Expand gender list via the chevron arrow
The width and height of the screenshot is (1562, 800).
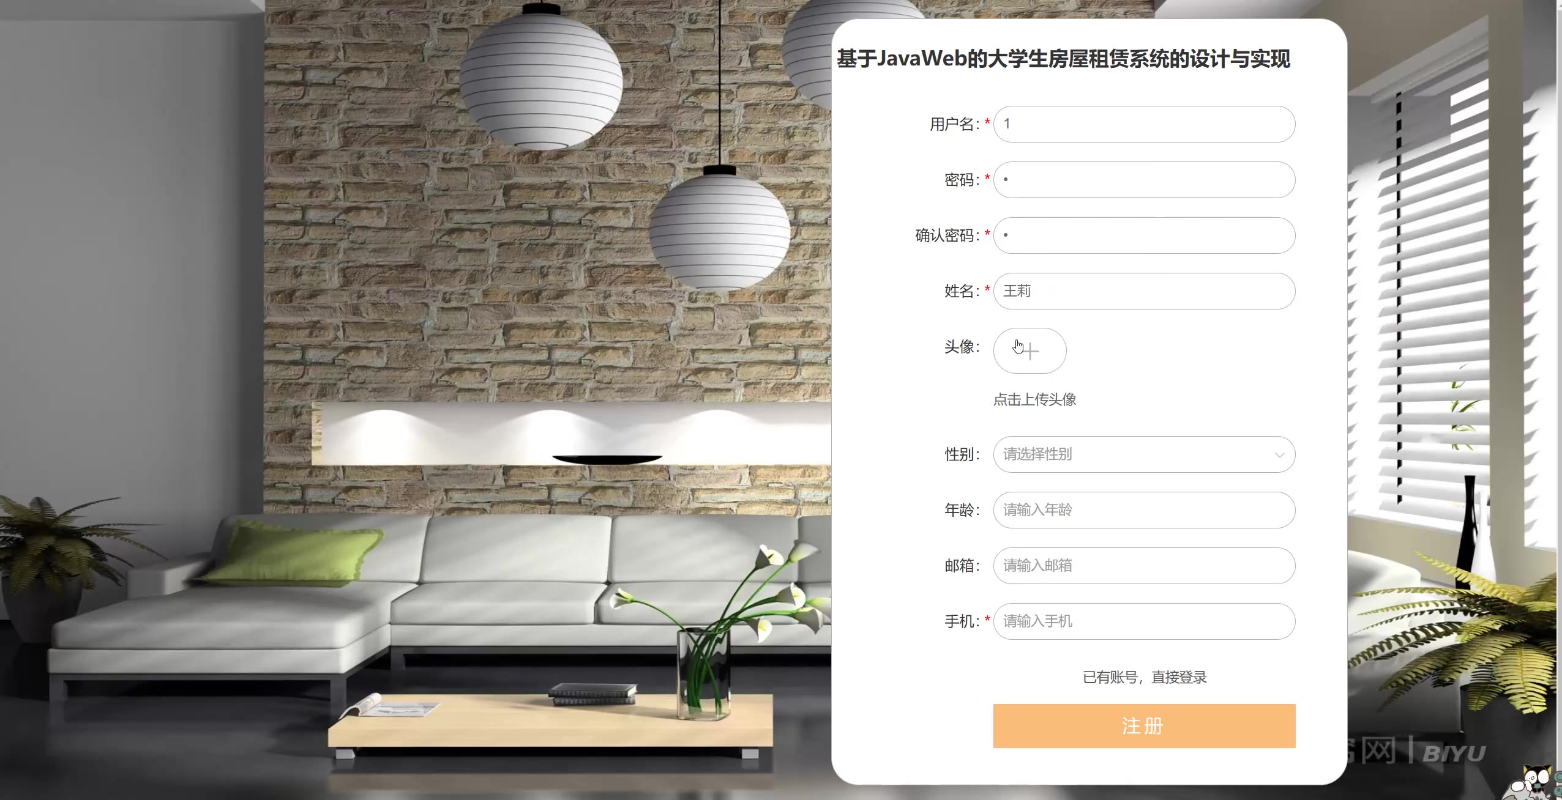point(1279,455)
